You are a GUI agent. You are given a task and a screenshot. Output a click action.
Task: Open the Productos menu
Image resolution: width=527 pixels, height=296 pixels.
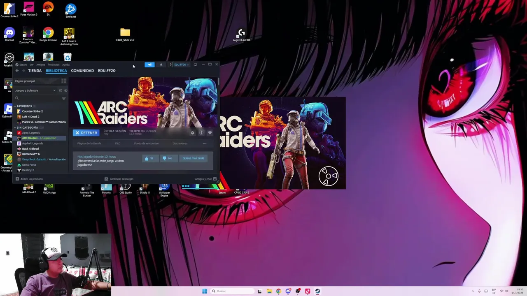click(54, 65)
